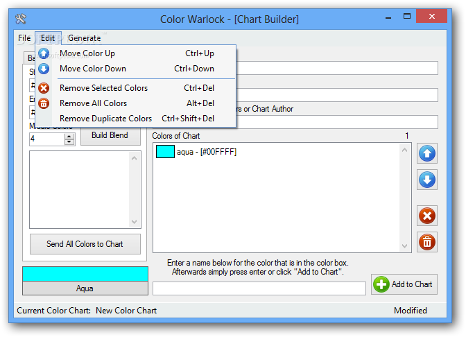The image size is (466, 337).
Task: Click the Aqua color name button
Action: pos(85,288)
